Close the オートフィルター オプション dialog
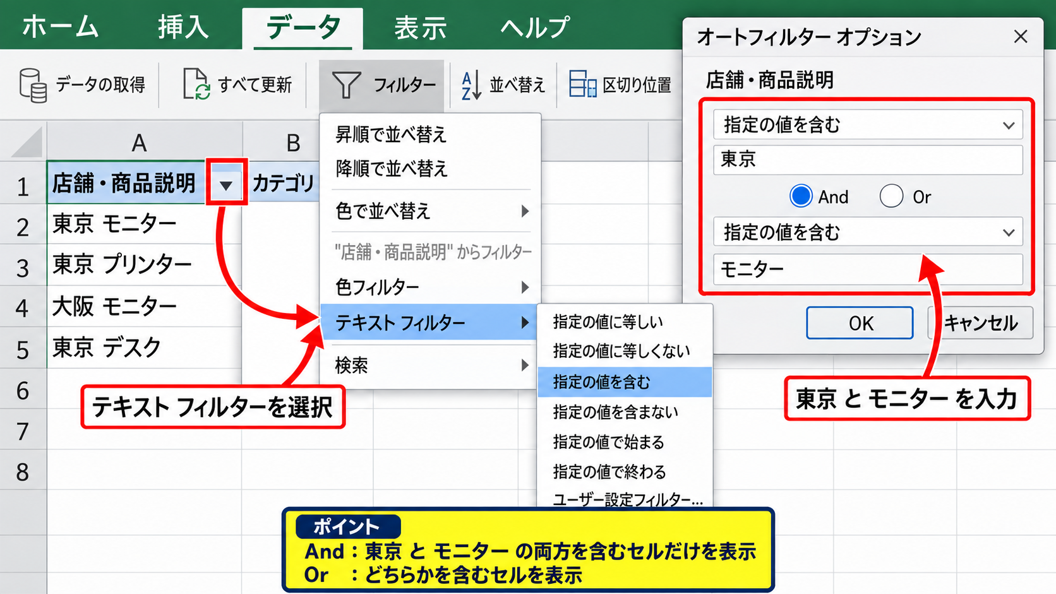Image resolution: width=1056 pixels, height=594 pixels. tap(1021, 37)
